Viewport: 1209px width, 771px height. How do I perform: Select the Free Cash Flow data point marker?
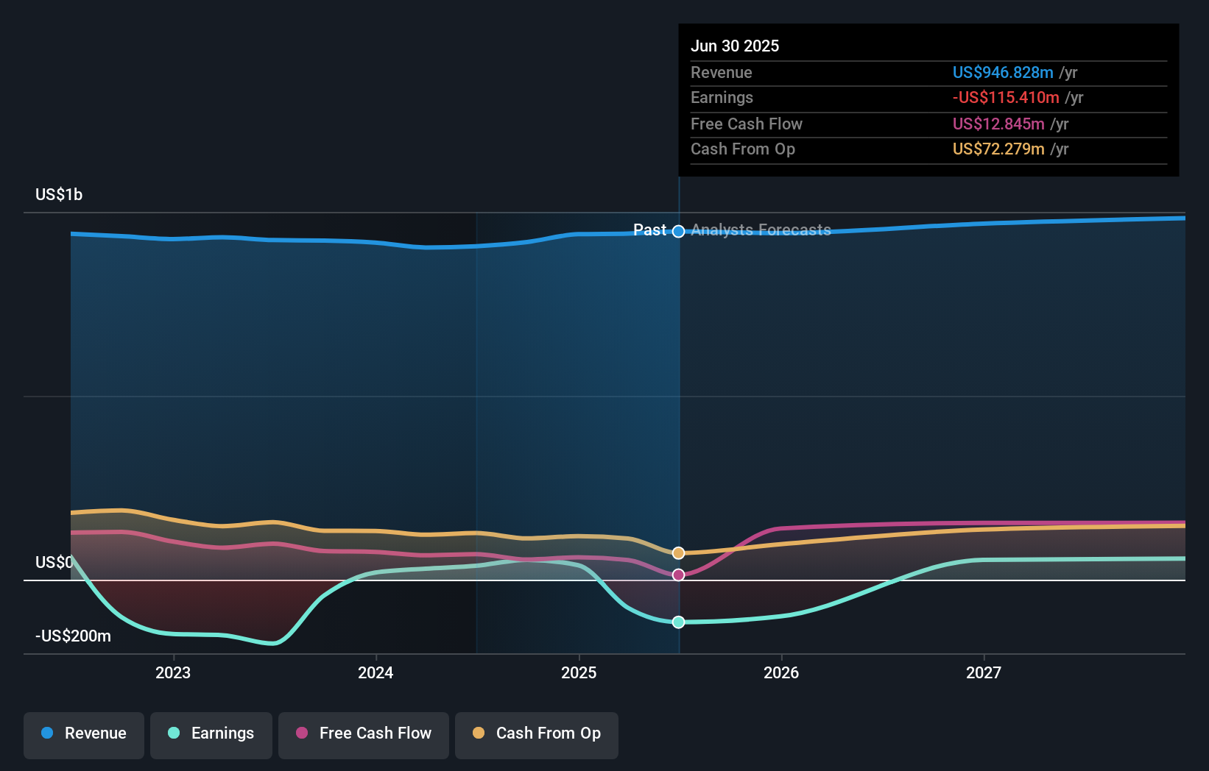(678, 575)
